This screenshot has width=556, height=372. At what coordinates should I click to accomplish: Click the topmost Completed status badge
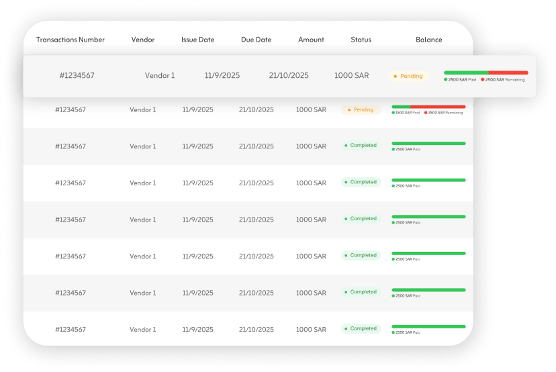361,146
